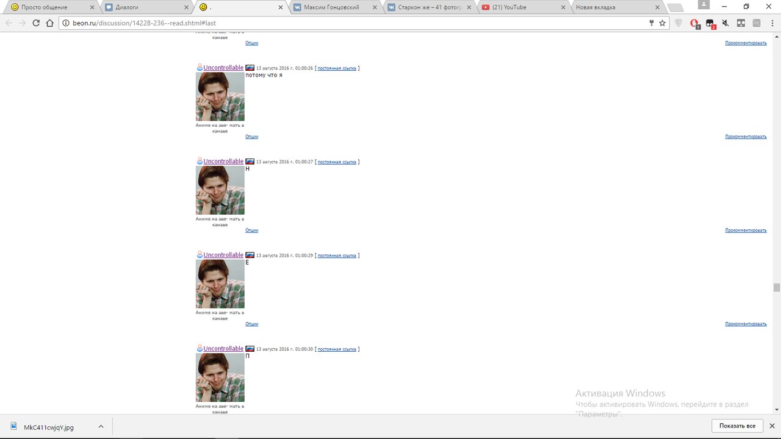Viewport: 781px width, 439px height.
Task: Click Показать все downloads button
Action: point(737,426)
